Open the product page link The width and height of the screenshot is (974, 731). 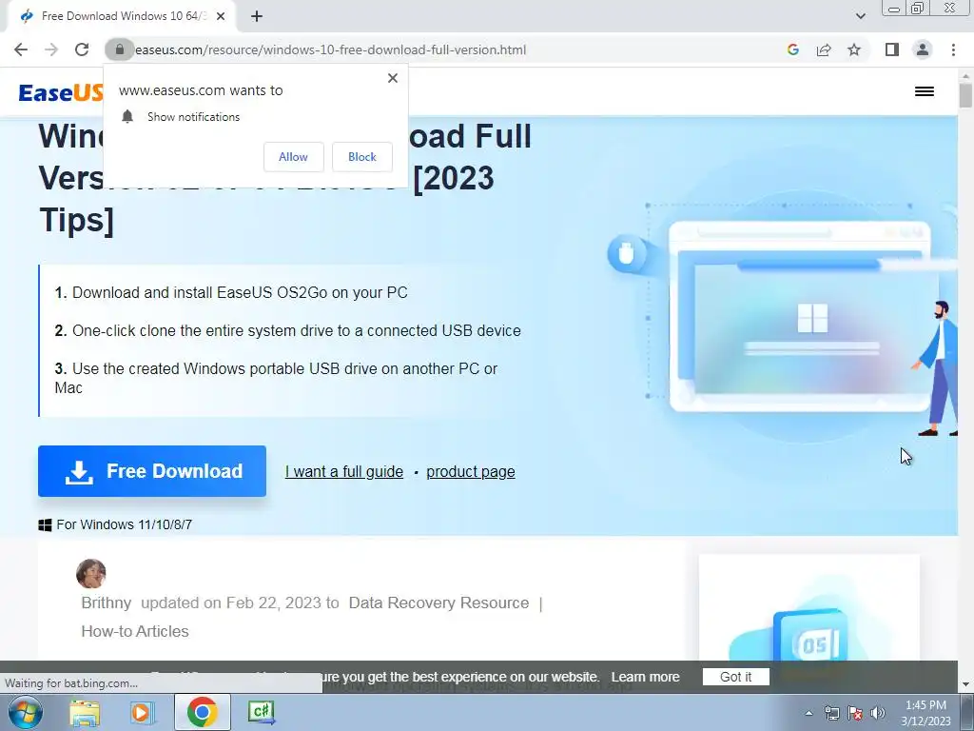[471, 472]
